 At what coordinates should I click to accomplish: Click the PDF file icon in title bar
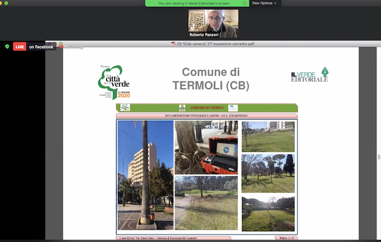[x=174, y=44]
